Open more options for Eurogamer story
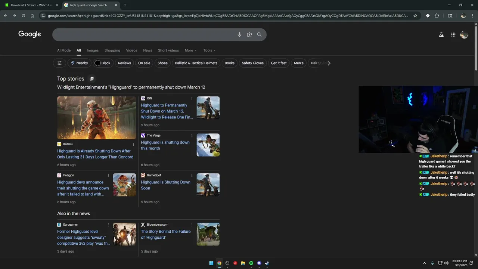The image size is (478, 269). (x=108, y=225)
